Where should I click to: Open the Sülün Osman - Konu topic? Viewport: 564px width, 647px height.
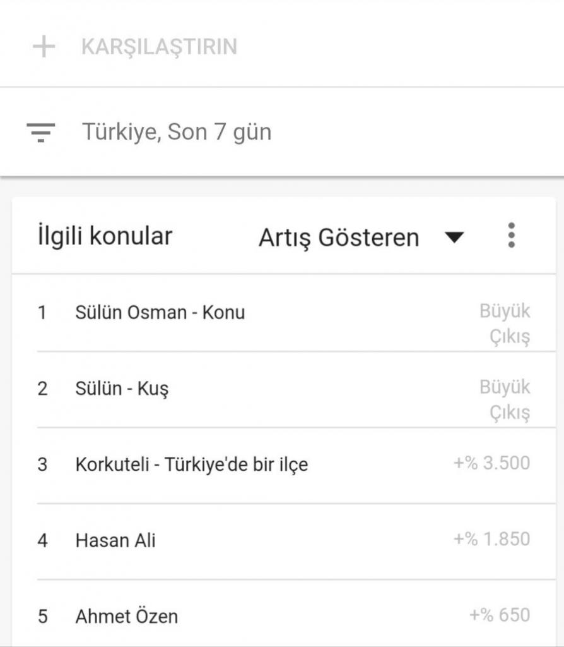[160, 312]
